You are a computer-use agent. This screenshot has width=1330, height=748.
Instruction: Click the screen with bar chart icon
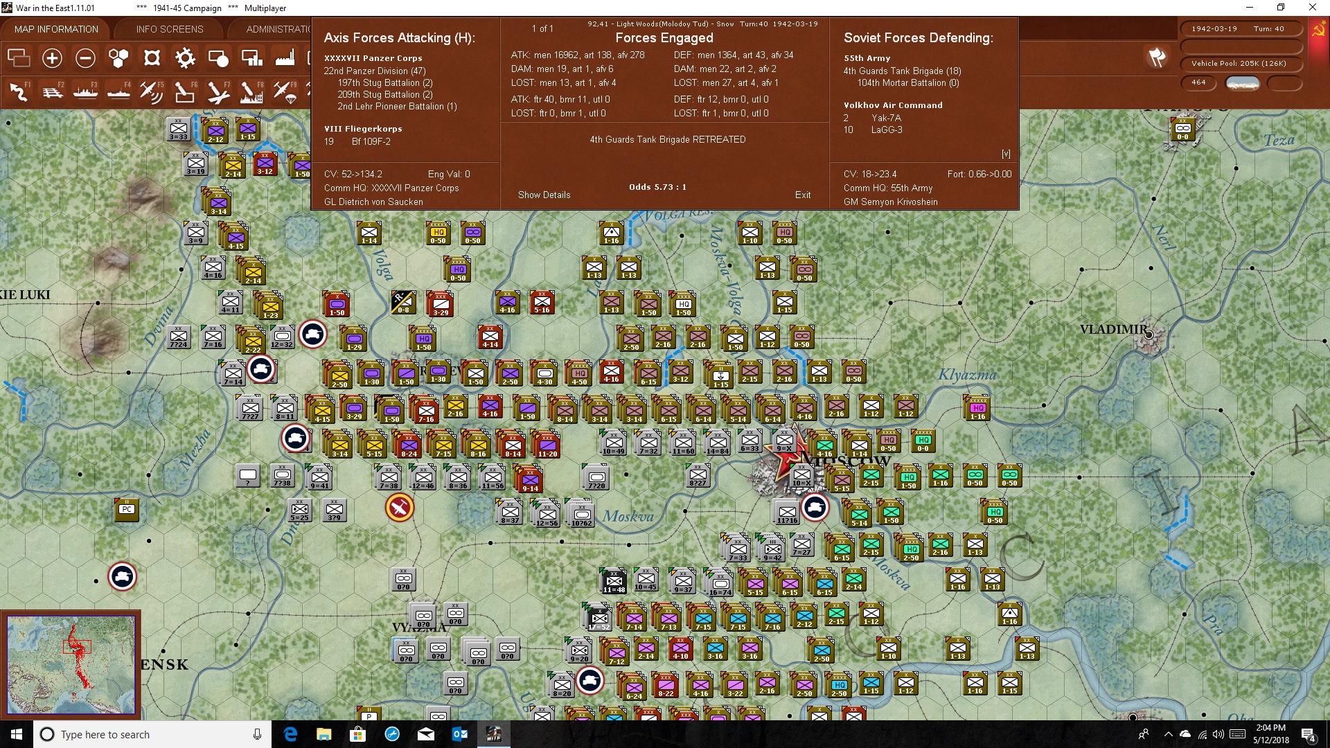tap(251, 58)
